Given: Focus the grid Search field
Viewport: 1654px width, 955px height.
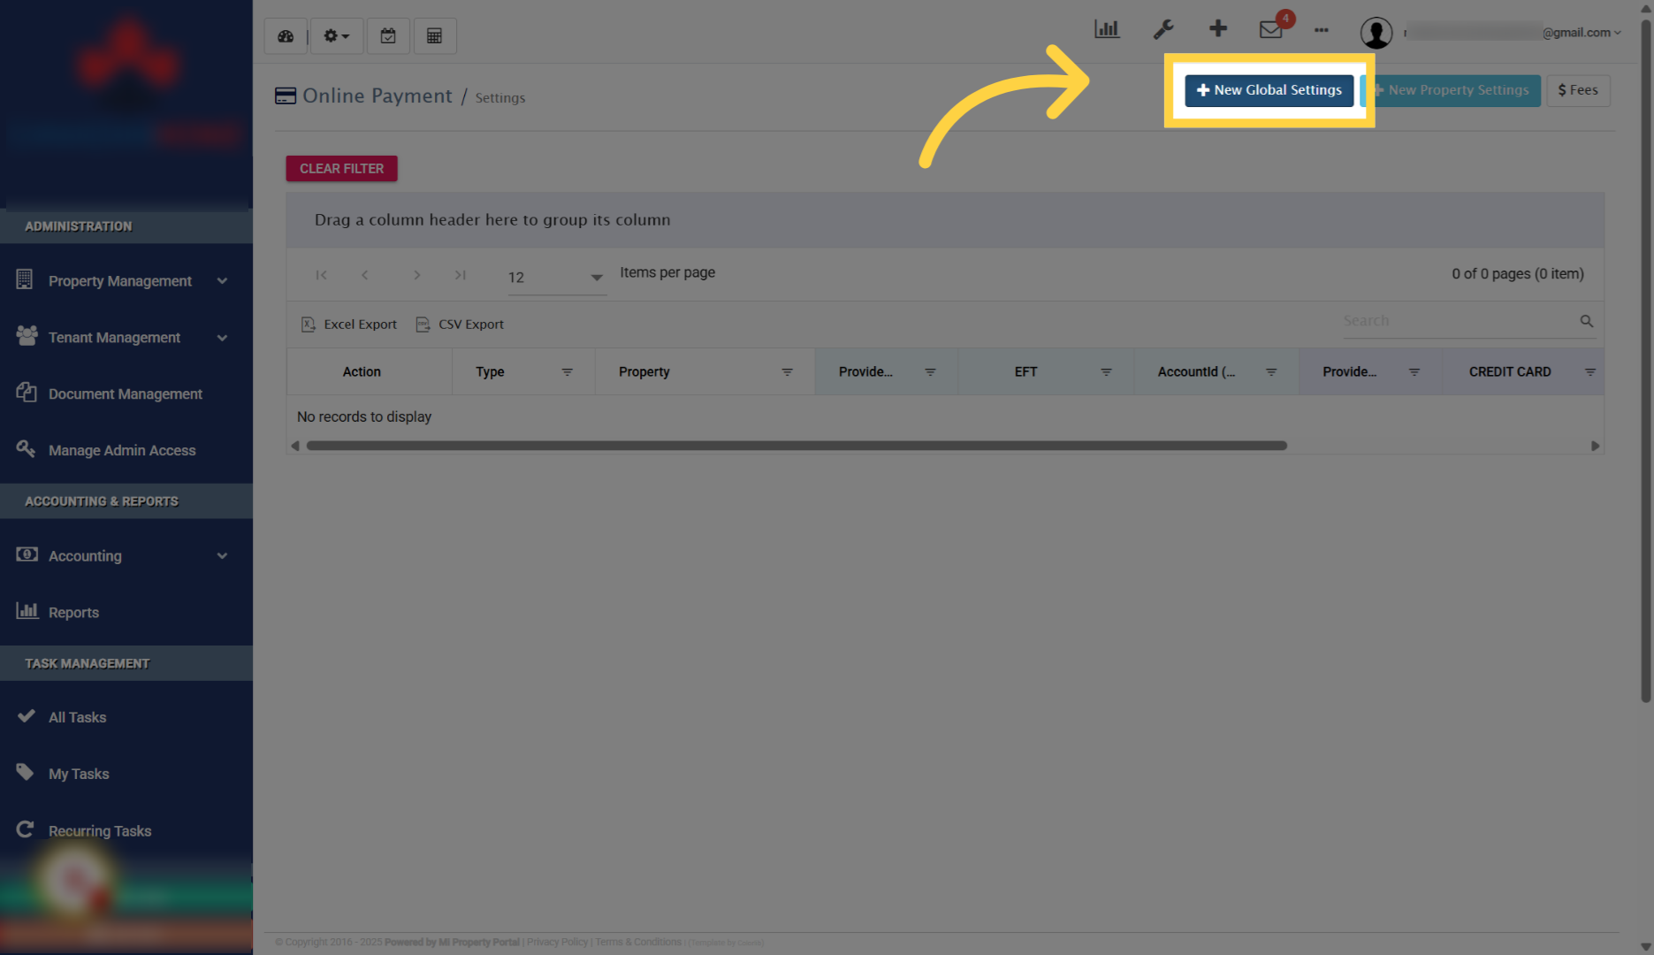Looking at the screenshot, I should point(1458,321).
